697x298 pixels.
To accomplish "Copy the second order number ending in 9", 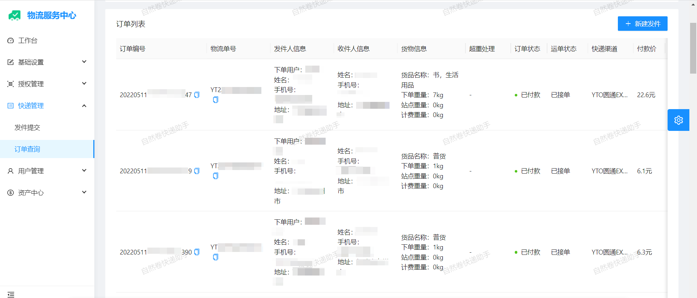I will point(197,171).
